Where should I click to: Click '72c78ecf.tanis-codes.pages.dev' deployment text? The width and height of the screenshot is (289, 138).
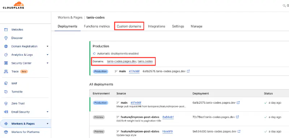coord(213,117)
